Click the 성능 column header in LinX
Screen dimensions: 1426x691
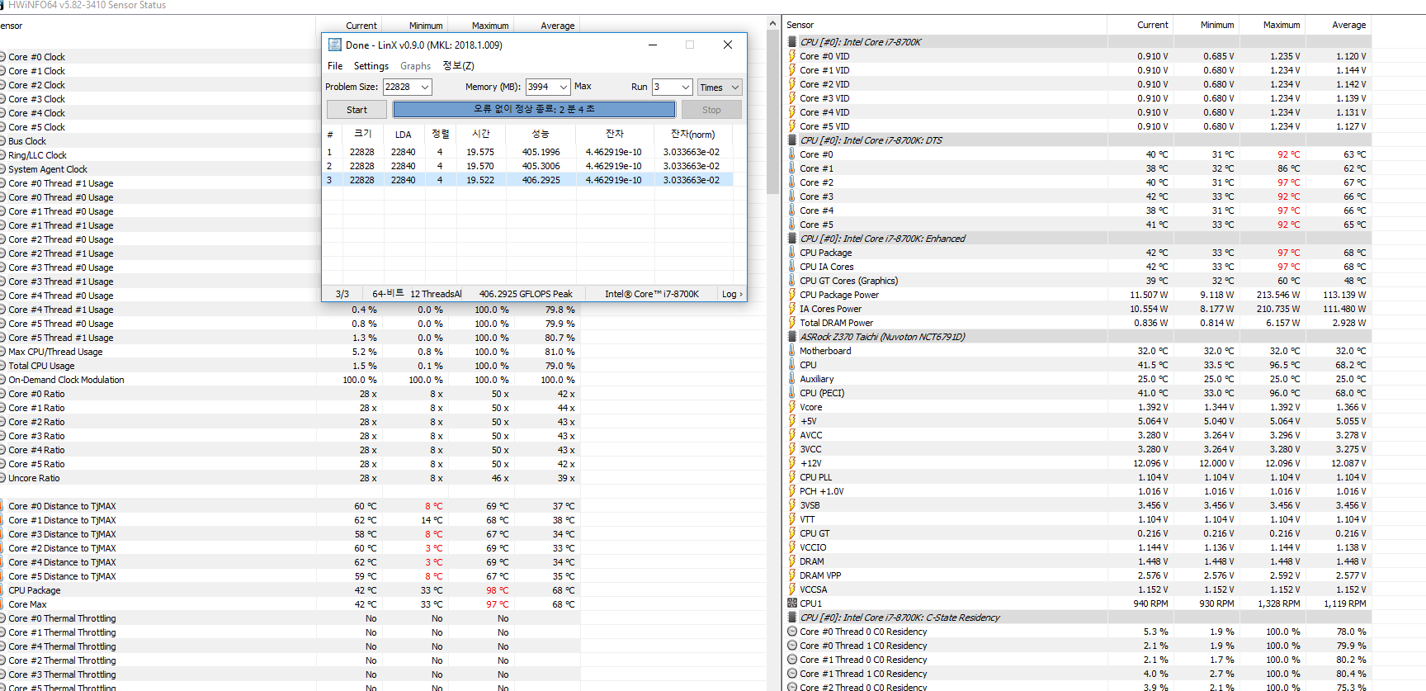click(540, 134)
